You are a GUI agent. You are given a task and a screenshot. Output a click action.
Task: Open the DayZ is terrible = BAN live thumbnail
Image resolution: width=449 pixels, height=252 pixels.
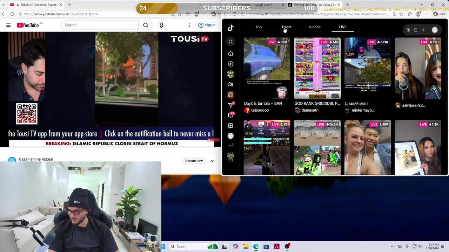click(x=267, y=68)
